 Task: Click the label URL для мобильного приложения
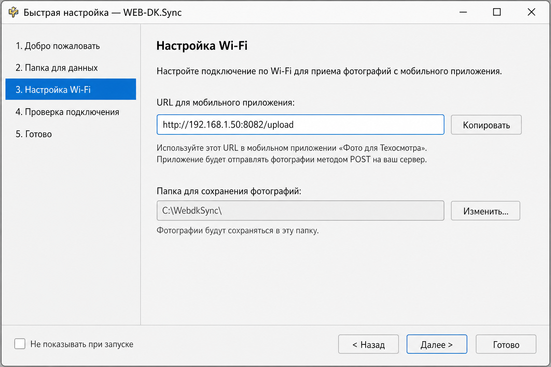226,103
